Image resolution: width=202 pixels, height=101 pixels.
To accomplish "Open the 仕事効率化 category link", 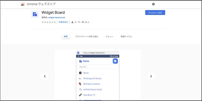I will click(x=63, y=22).
